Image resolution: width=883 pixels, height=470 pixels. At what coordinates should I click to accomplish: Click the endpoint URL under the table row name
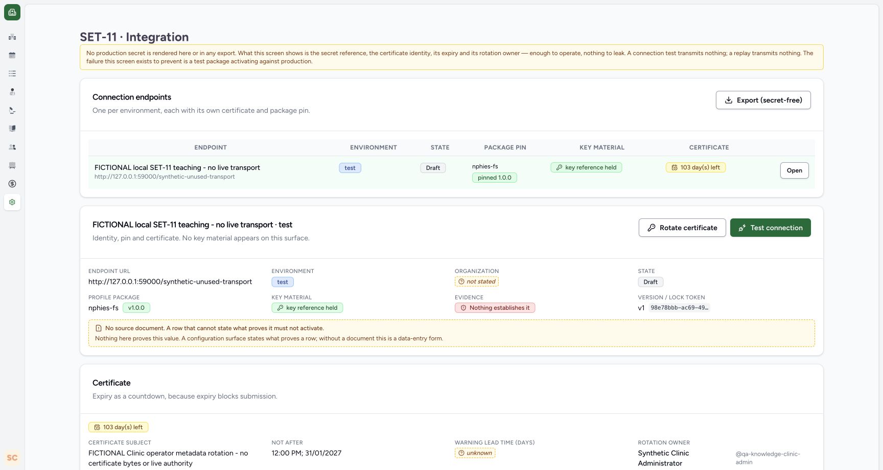tap(165, 177)
